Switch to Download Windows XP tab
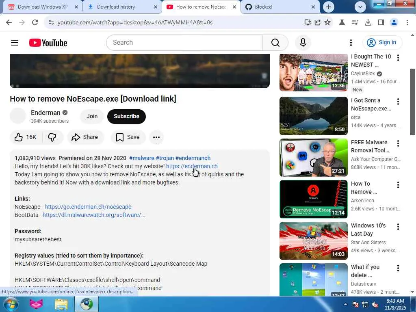This screenshot has width=416, height=312. (x=42, y=7)
